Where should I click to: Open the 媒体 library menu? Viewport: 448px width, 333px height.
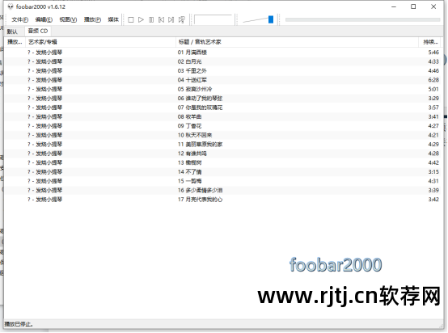[x=113, y=19]
